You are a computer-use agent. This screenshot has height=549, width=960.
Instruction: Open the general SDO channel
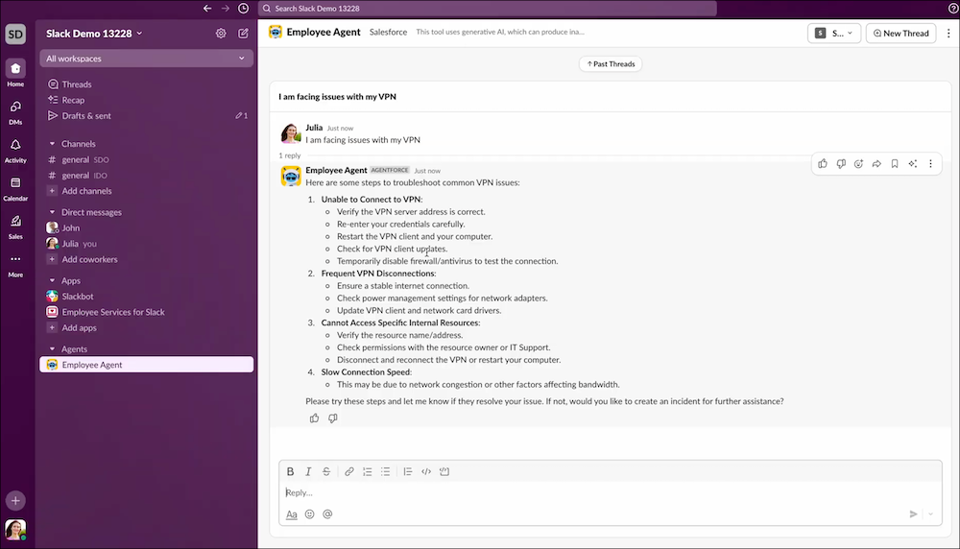(146, 159)
